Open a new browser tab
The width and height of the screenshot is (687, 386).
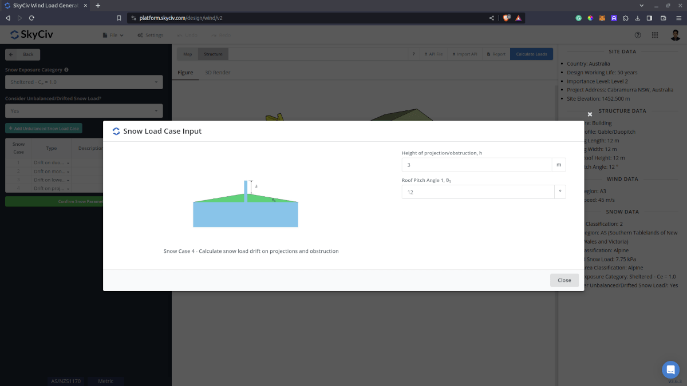[98, 5]
